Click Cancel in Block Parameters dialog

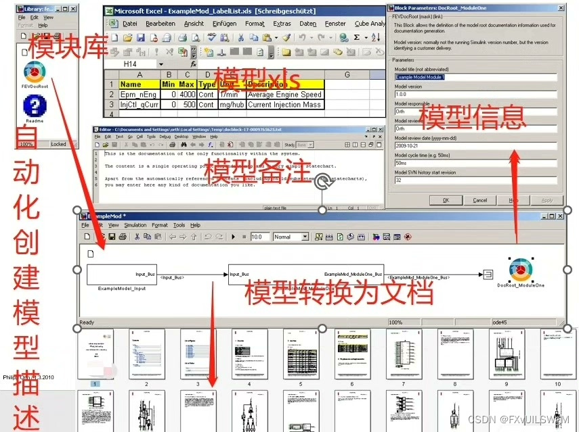(479, 200)
